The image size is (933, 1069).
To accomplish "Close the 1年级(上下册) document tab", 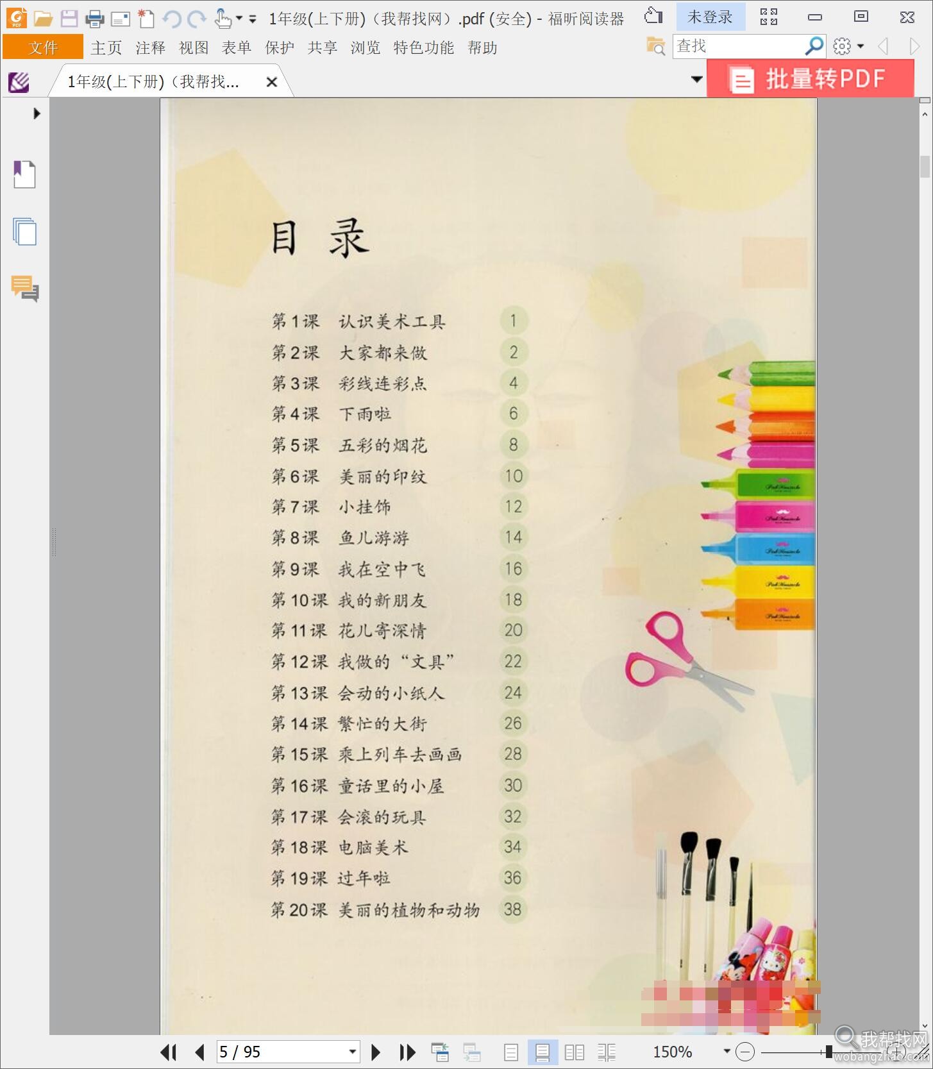I will (272, 82).
